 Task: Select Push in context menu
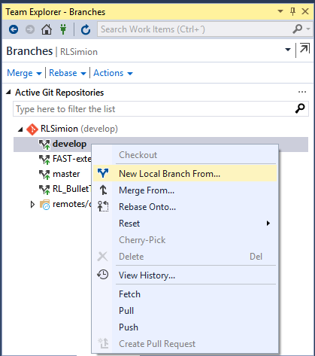[x=185, y=327]
